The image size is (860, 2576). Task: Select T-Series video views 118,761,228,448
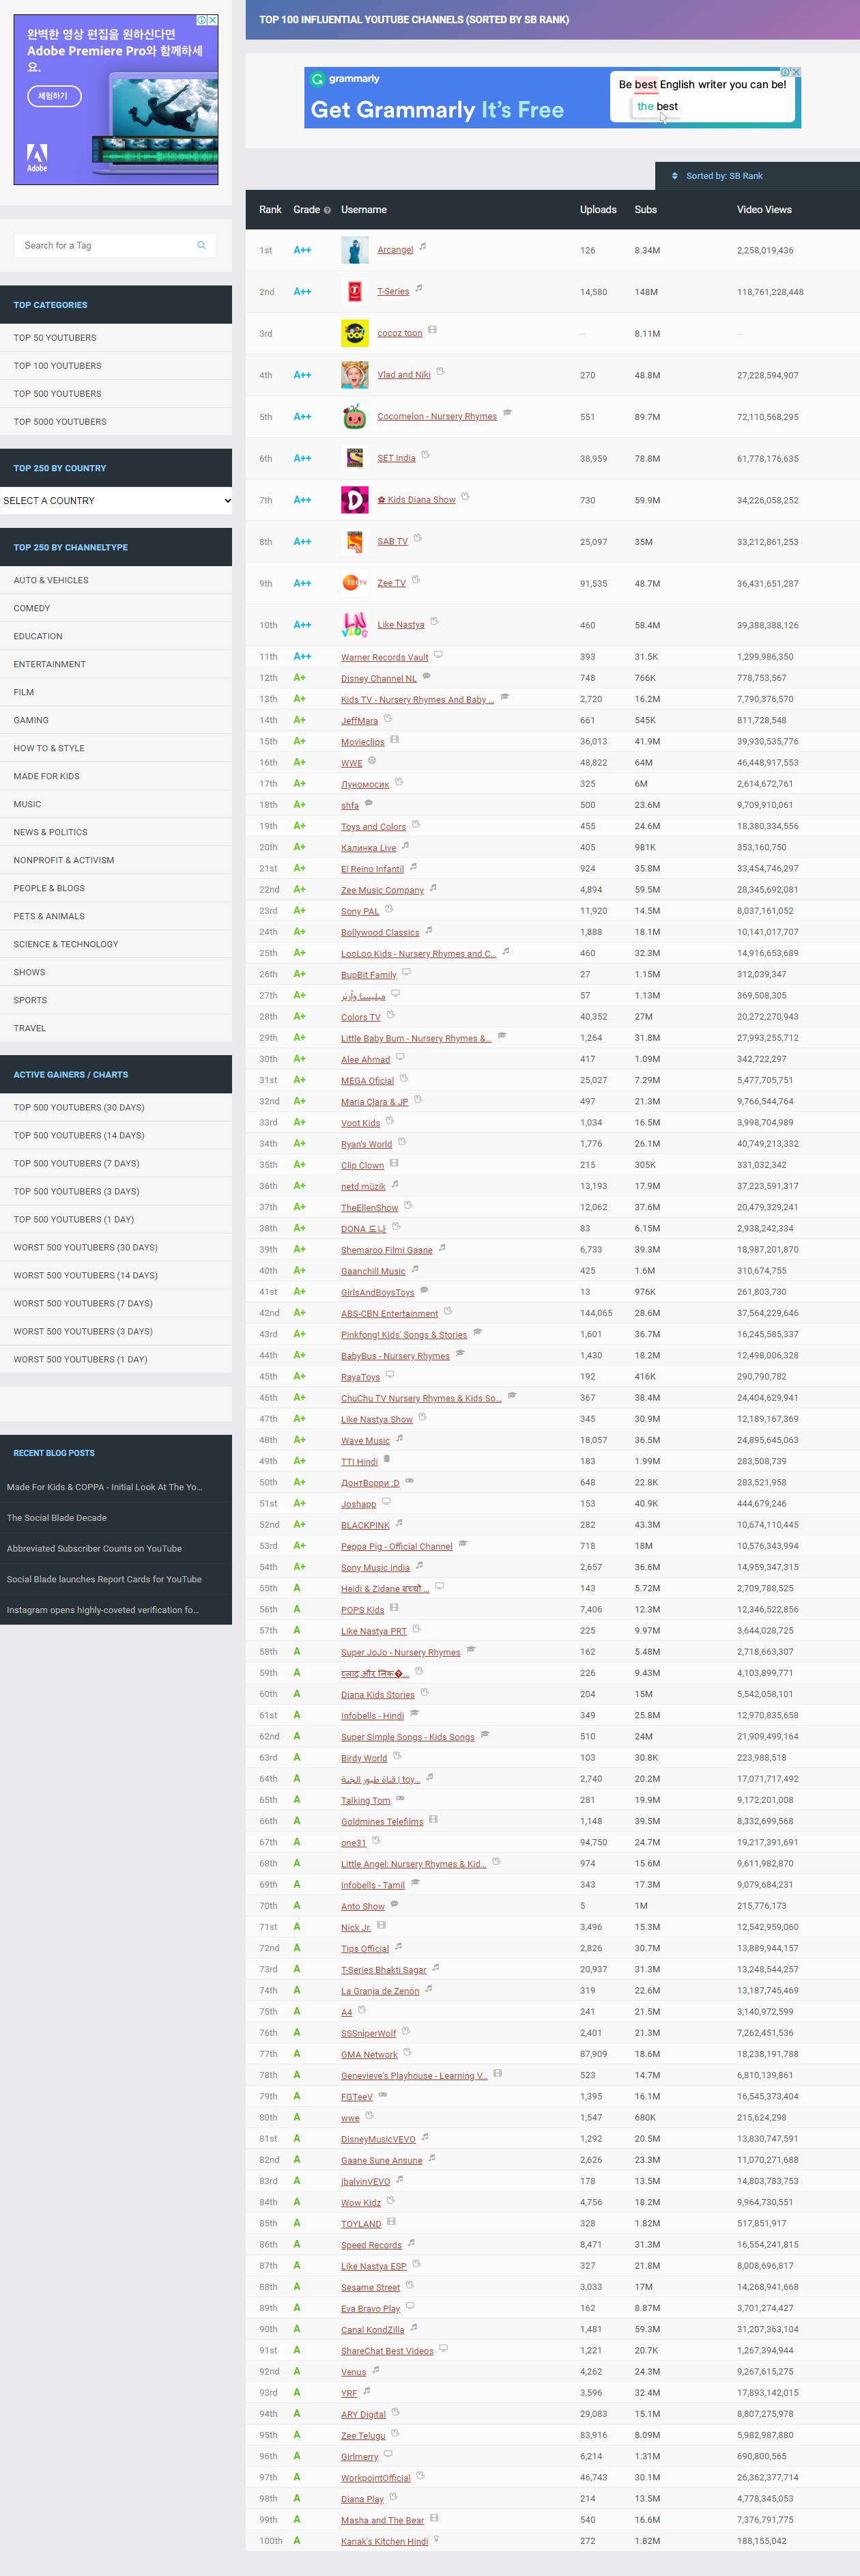(770, 292)
